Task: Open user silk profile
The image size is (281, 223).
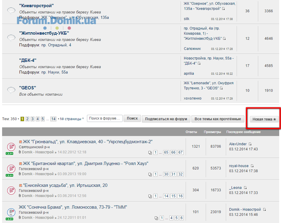Action: (x=187, y=19)
